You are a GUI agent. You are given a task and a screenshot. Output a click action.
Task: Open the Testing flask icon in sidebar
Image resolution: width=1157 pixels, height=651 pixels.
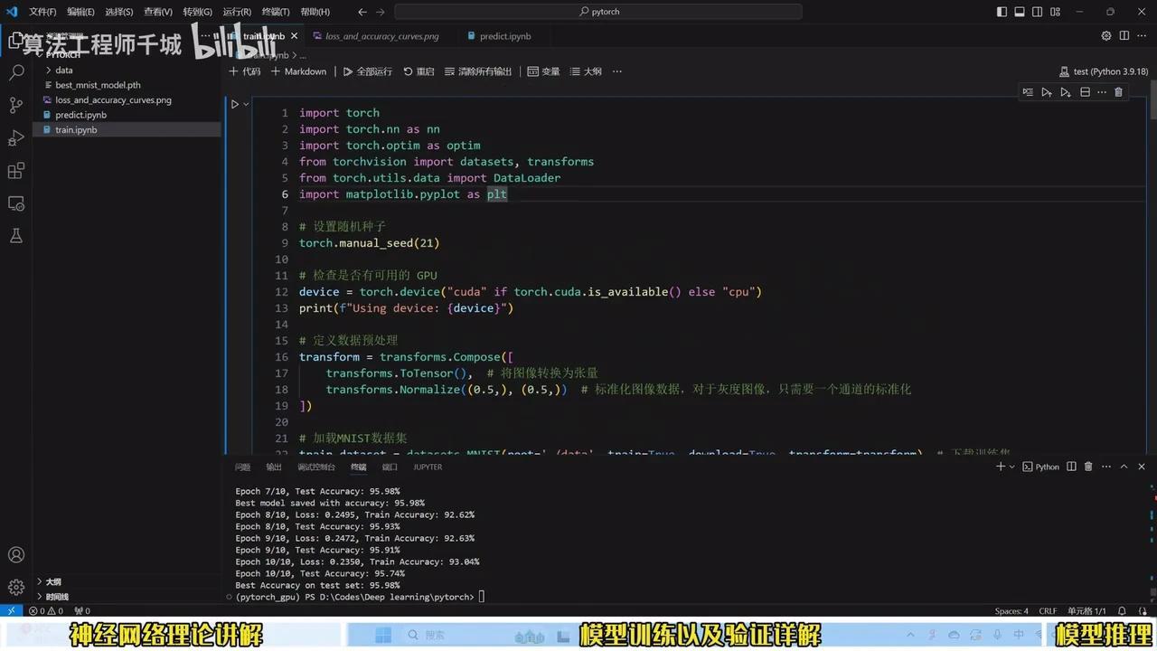16,235
